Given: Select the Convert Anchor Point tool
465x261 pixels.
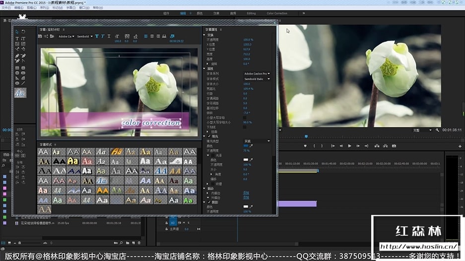Looking at the screenshot, I should (23, 60).
